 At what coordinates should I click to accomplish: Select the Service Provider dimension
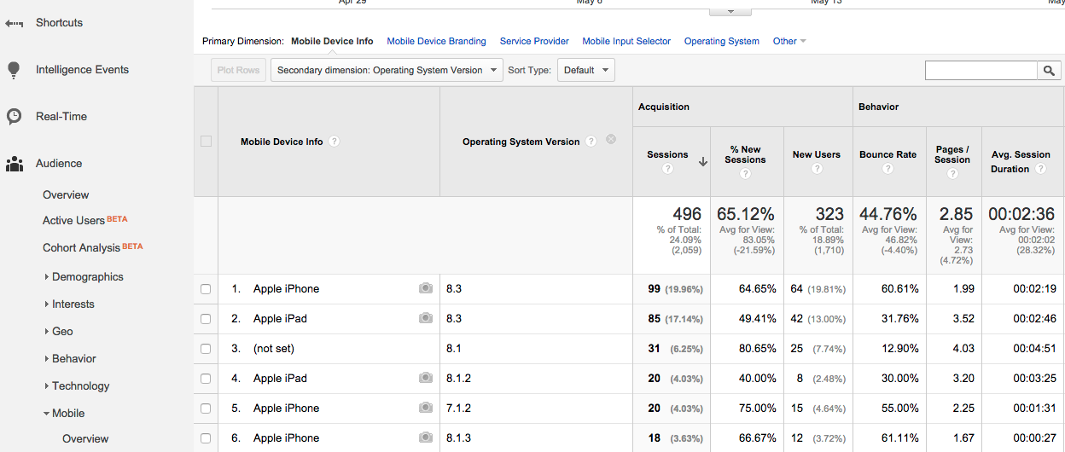click(534, 41)
